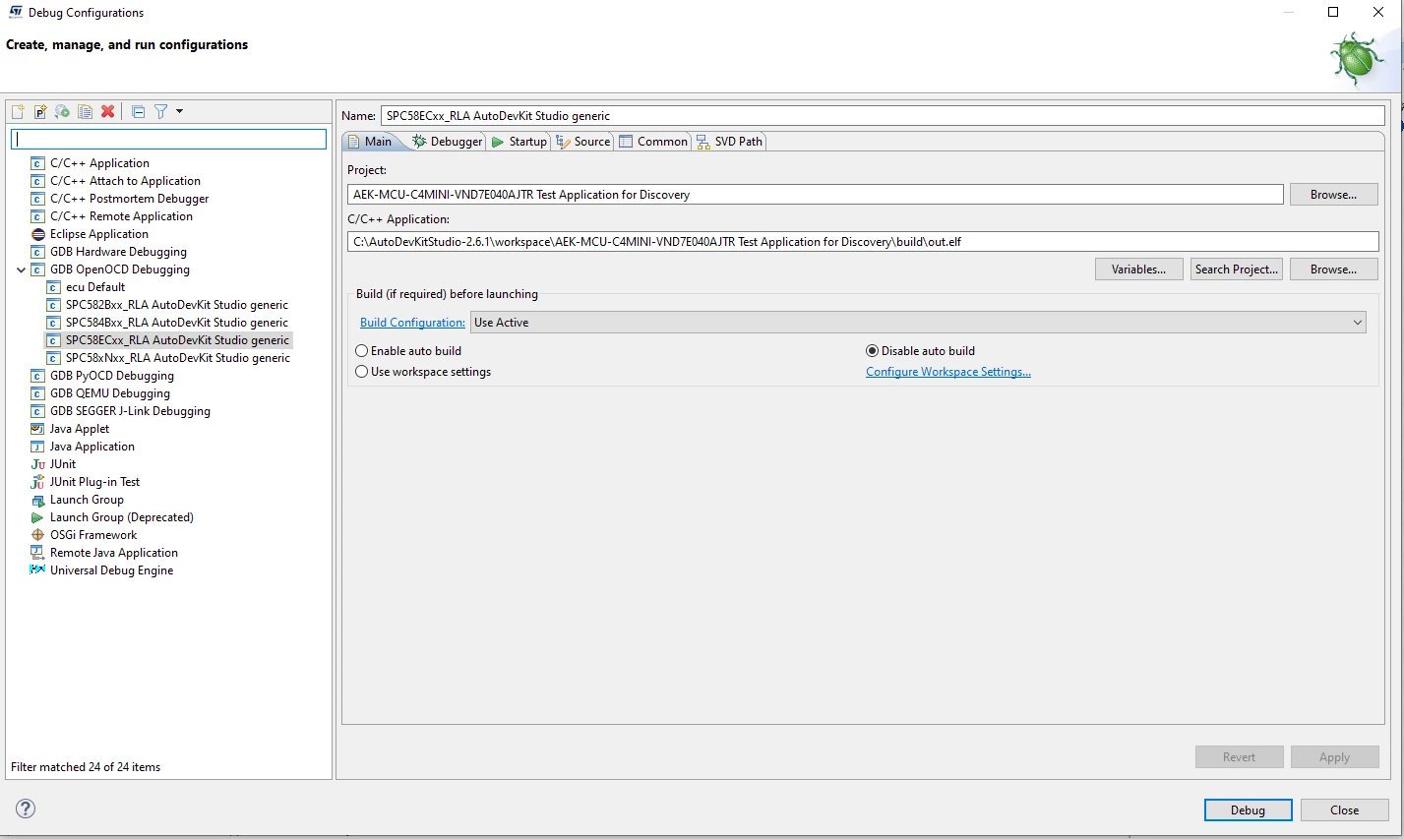This screenshot has width=1404, height=839.
Task: Maximize the Debug Configurations window
Action: 1333,12
